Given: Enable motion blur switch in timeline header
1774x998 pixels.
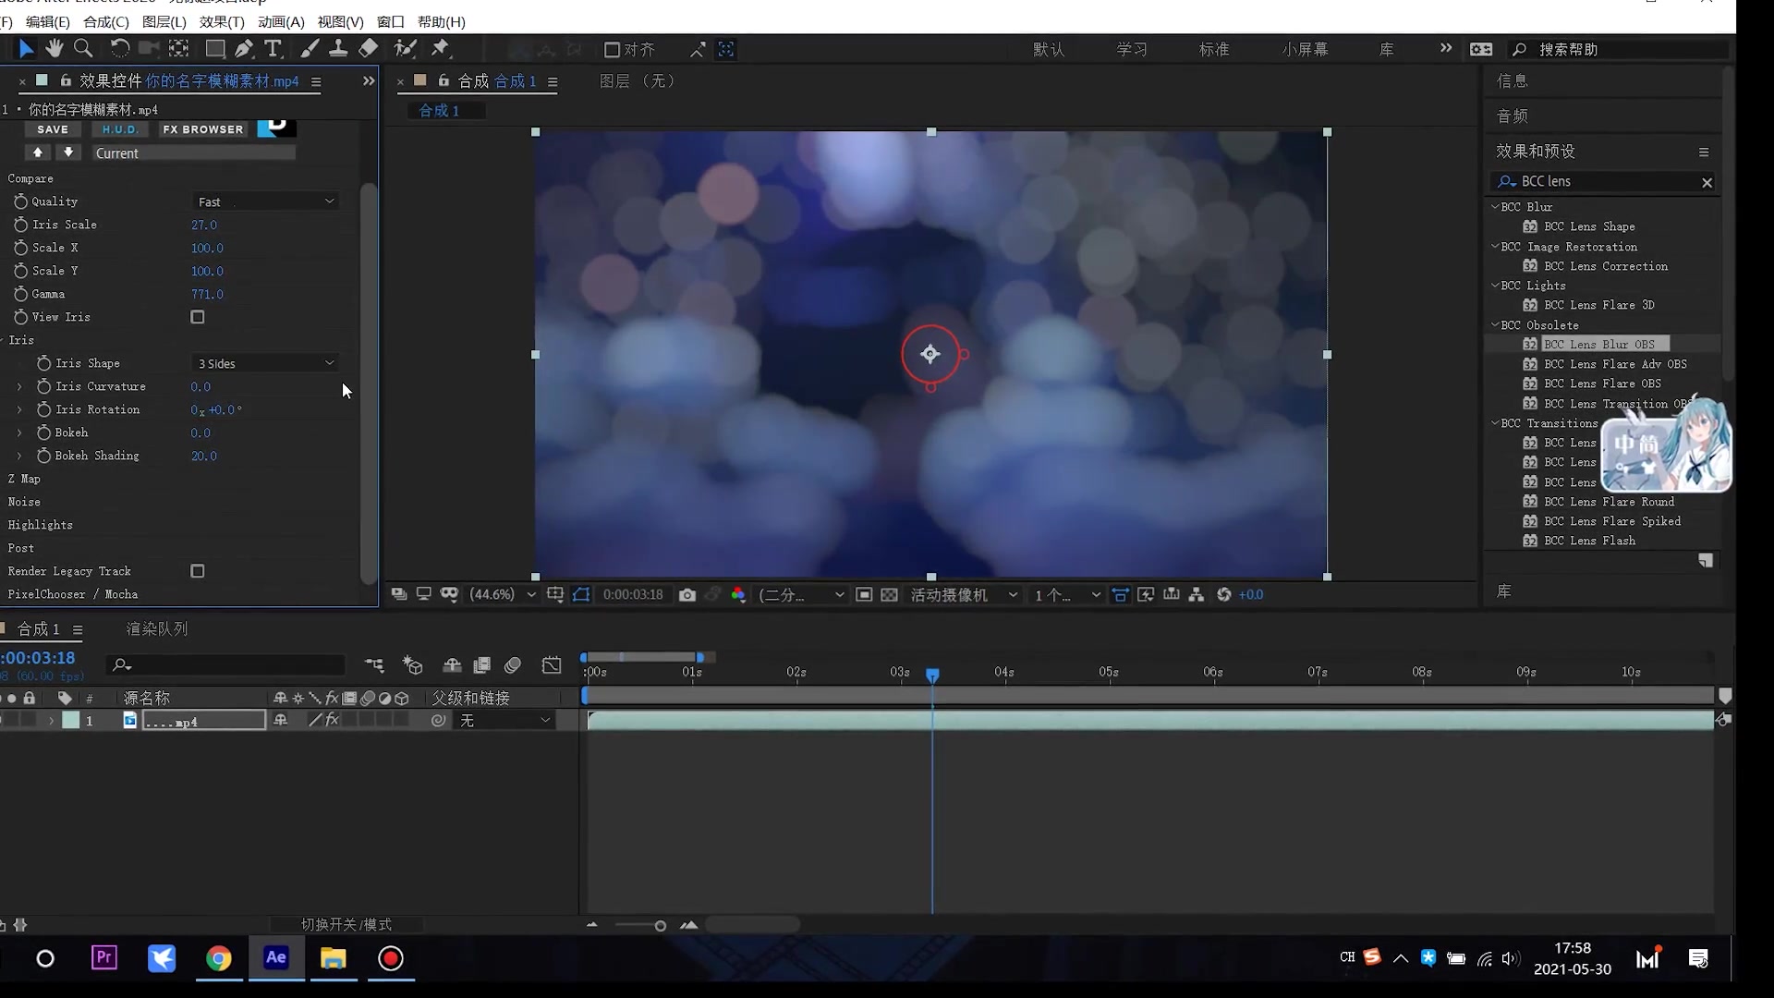Looking at the screenshot, I should (513, 665).
